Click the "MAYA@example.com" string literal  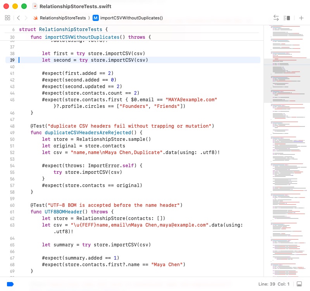(191, 100)
